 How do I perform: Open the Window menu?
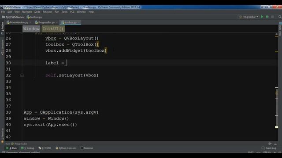click(81, 12)
